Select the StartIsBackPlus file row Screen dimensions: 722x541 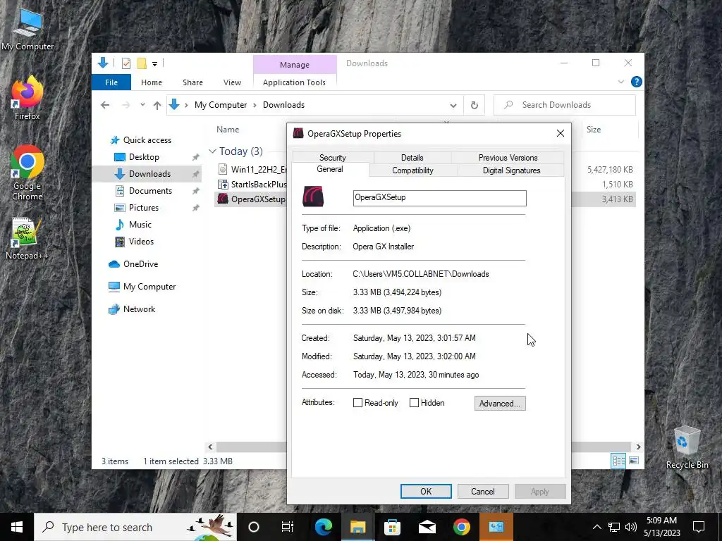[252, 185]
